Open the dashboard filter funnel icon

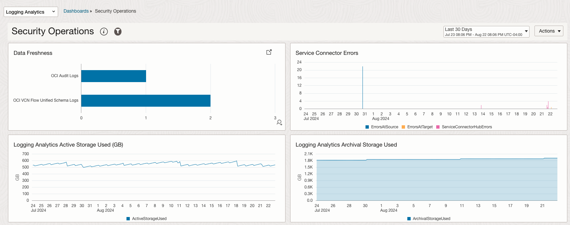click(x=118, y=32)
